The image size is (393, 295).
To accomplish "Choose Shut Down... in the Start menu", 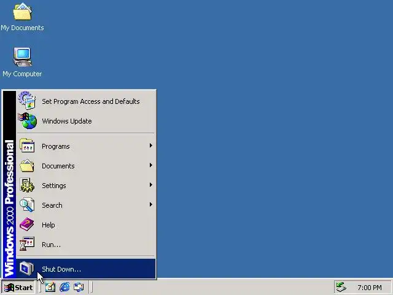I will click(x=86, y=269).
